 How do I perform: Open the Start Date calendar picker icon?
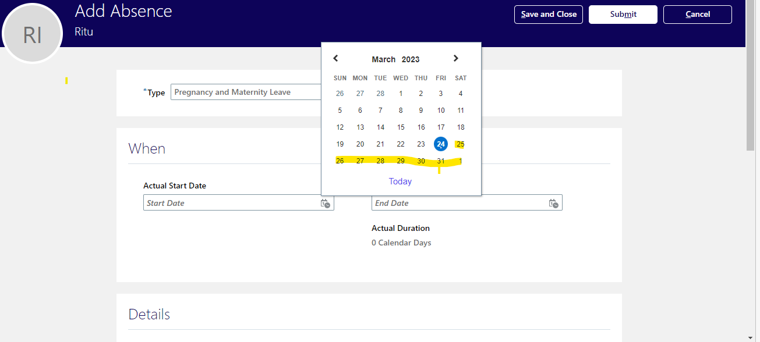point(326,203)
